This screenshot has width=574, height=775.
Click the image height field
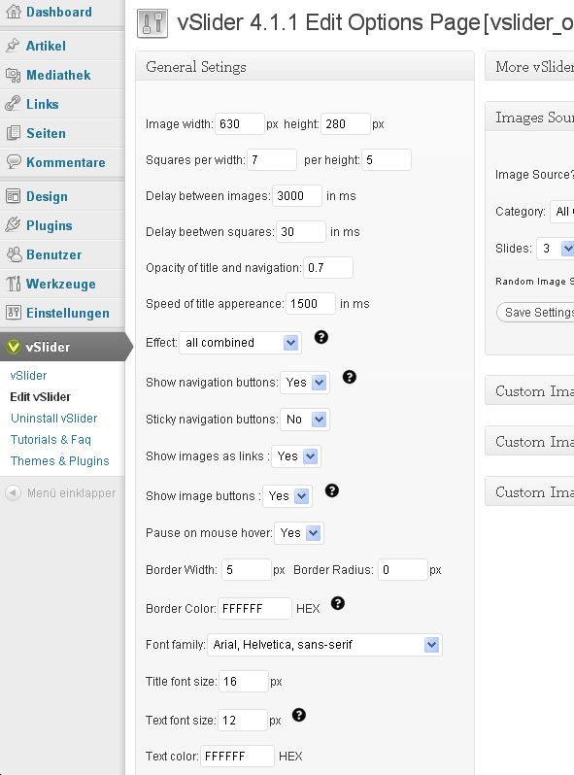(346, 124)
